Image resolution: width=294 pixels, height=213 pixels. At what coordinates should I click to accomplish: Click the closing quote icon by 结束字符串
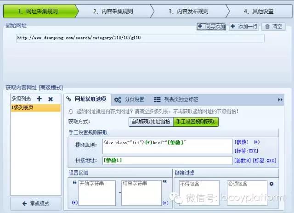point(164,182)
